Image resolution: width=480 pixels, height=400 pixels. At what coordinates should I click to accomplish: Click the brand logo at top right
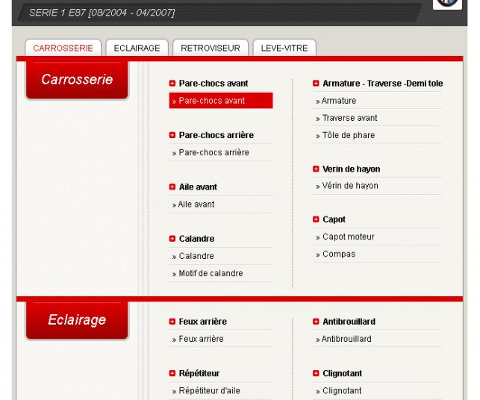click(x=447, y=3)
